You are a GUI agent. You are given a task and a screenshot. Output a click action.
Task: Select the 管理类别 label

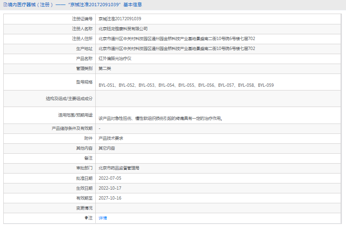pyautogui.click(x=84, y=69)
